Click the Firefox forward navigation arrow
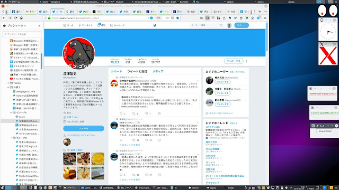The width and height of the screenshot is (339, 190). 10,18
